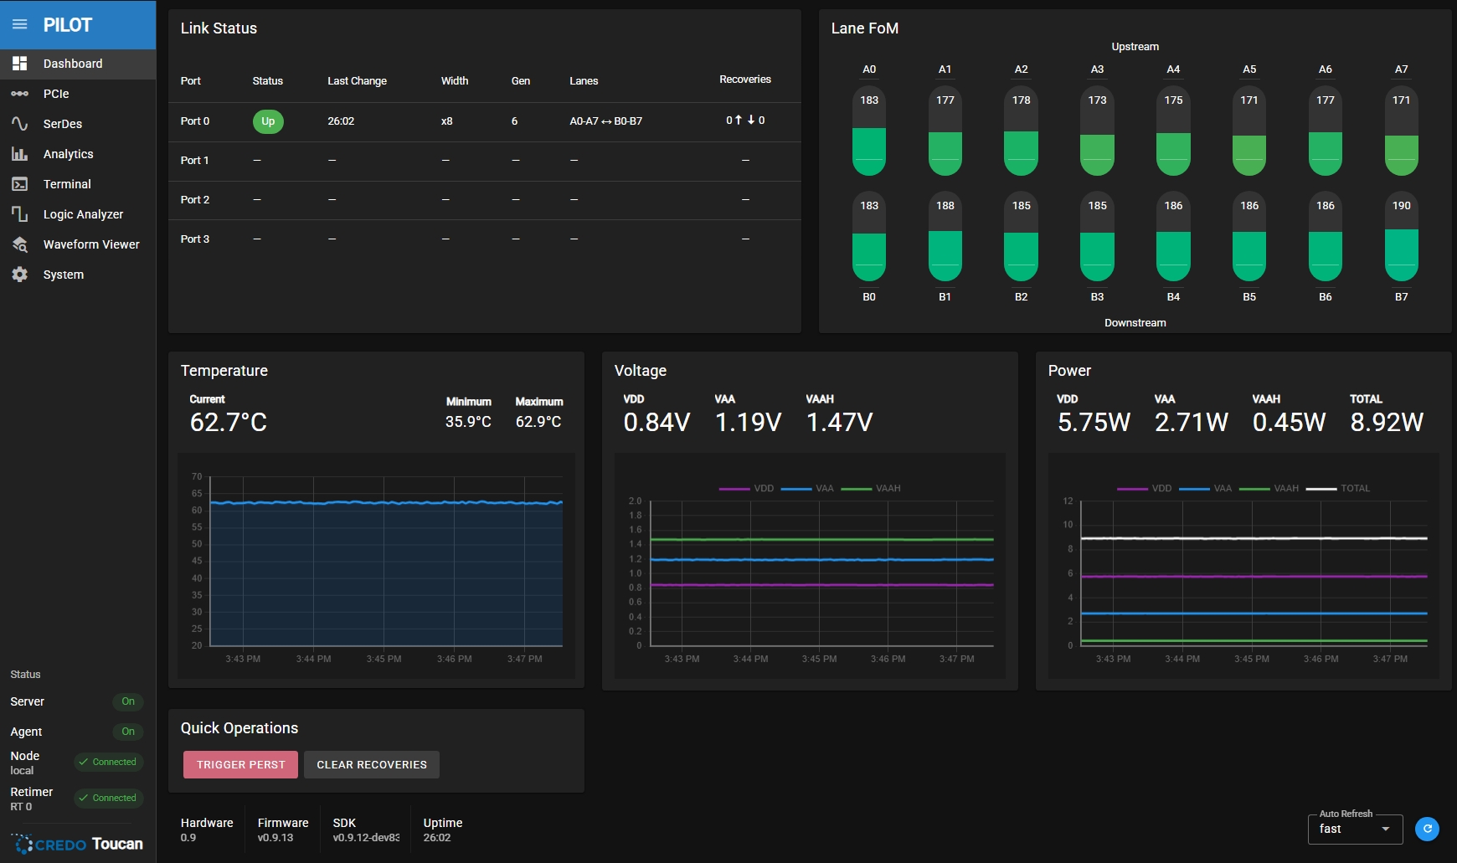Image resolution: width=1457 pixels, height=863 pixels.
Task: Toggle the Agent On status chip
Action: 127,732
